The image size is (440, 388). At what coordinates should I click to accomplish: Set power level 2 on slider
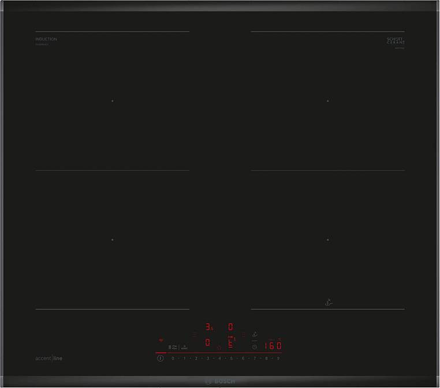click(196, 358)
